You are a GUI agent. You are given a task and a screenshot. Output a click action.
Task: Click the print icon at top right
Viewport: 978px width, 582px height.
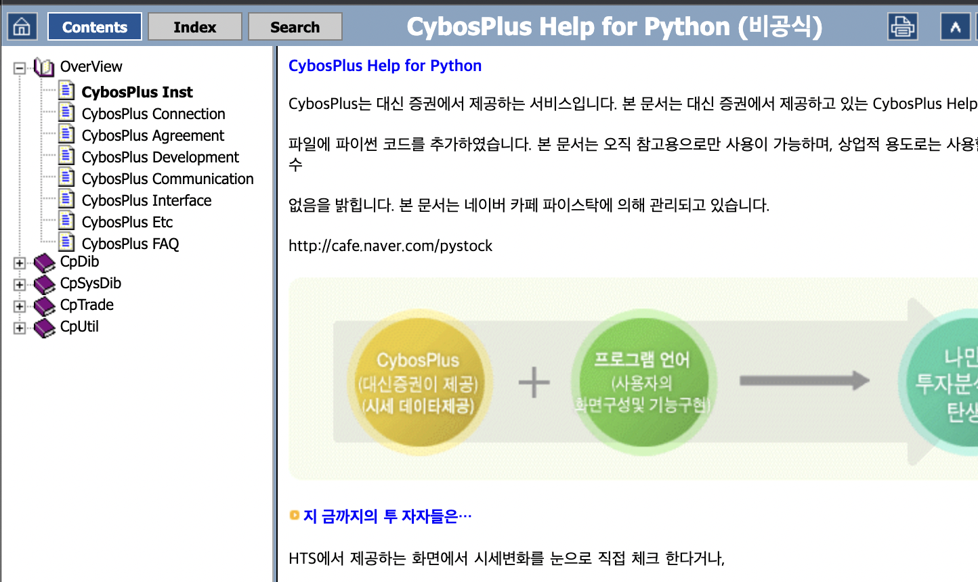902,26
